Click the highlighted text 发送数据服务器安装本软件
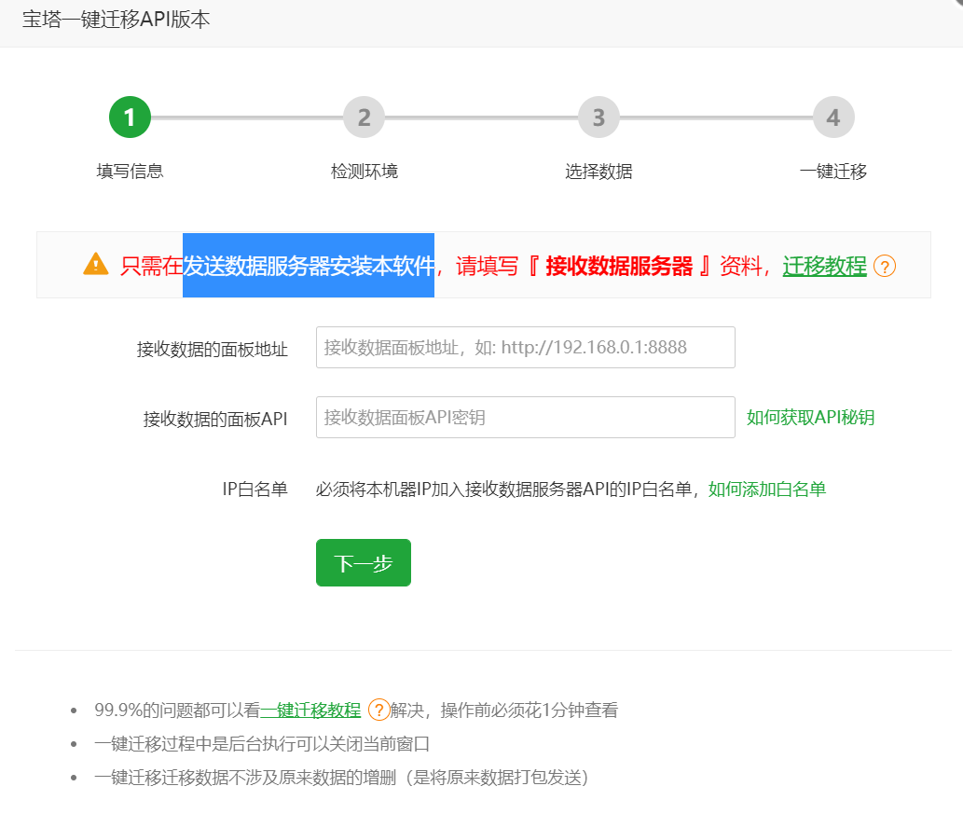The width and height of the screenshot is (963, 814). (309, 266)
